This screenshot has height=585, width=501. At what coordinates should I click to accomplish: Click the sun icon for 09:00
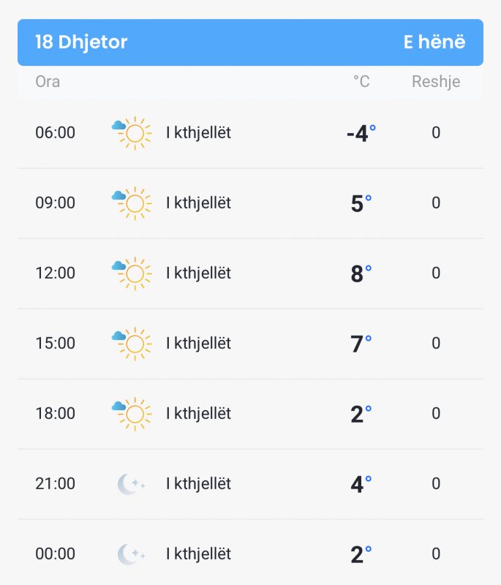pos(132,203)
